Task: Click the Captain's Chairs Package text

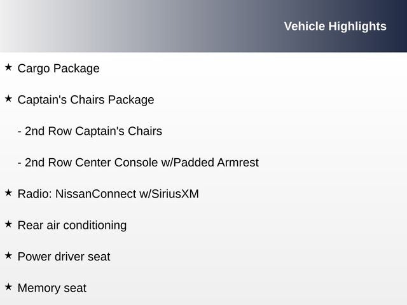Action: click(86, 100)
